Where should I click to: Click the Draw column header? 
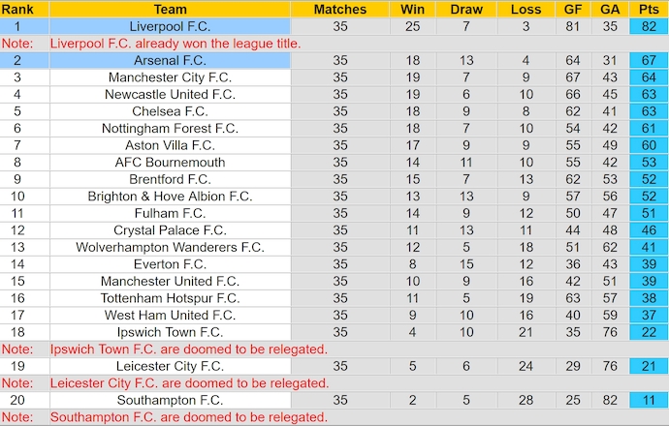(x=466, y=9)
